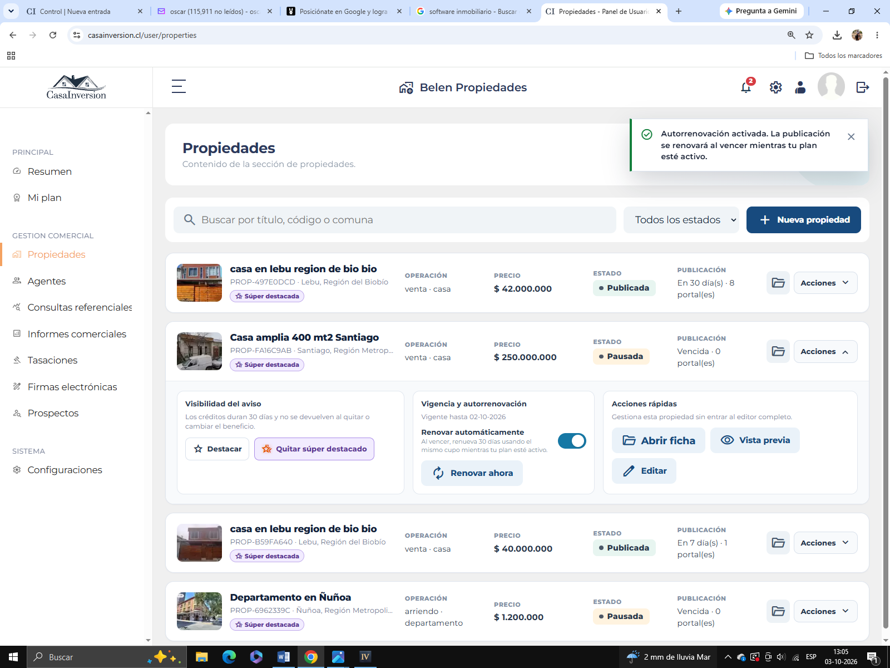The image size is (890, 668).
Task: Open Word from the Windows taskbar
Action: (x=284, y=657)
